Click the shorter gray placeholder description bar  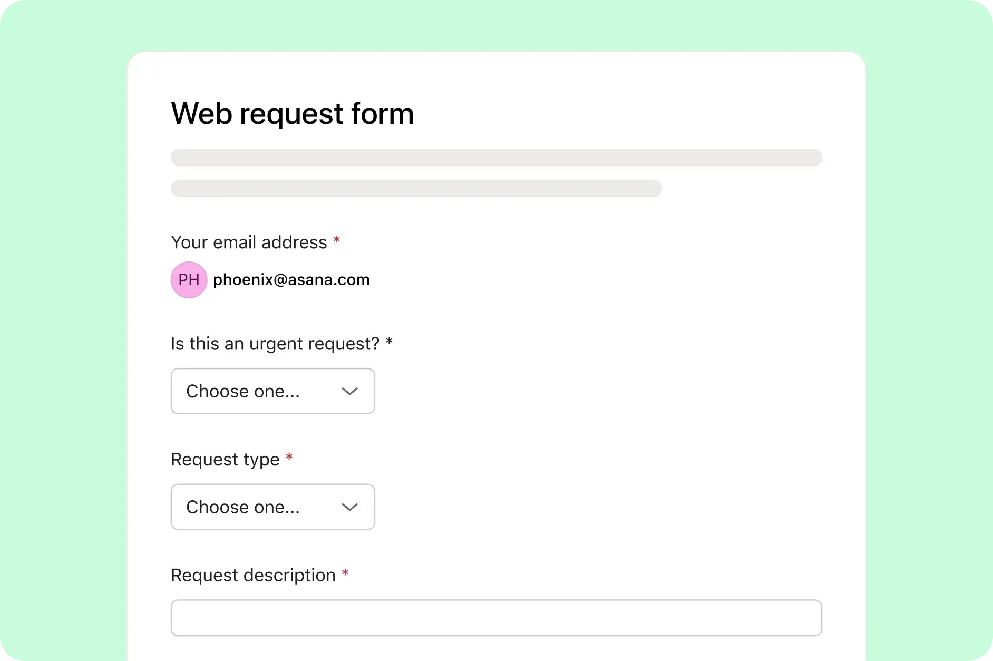pyautogui.click(x=416, y=189)
